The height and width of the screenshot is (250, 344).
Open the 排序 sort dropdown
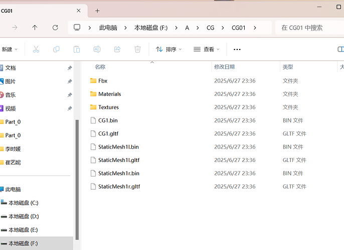pyautogui.click(x=168, y=49)
